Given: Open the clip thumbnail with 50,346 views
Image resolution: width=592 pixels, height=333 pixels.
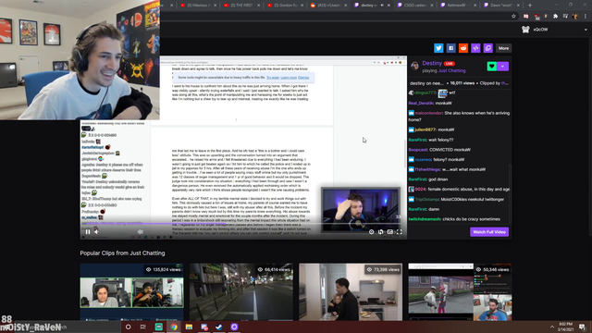Looking at the screenshot, I should coord(460,292).
